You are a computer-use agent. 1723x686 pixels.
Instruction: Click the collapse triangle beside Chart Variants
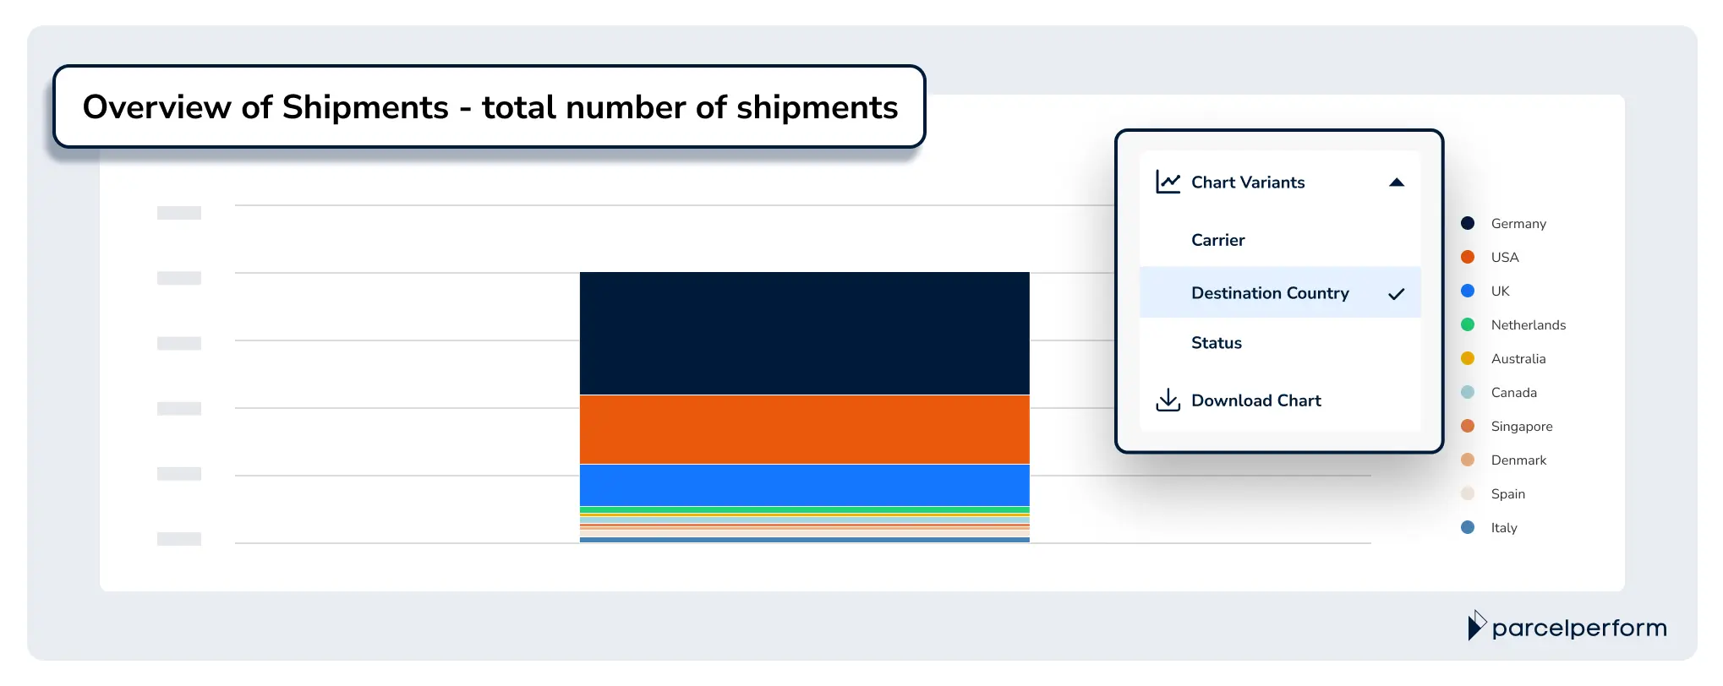[1397, 181]
